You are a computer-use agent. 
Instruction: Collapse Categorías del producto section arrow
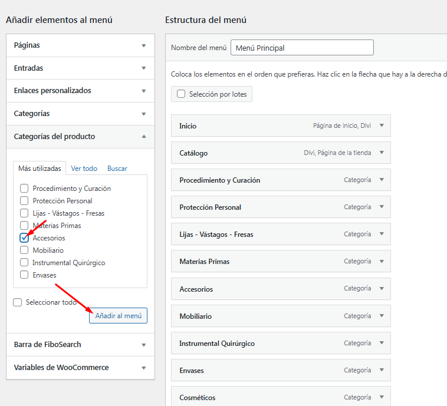point(143,137)
